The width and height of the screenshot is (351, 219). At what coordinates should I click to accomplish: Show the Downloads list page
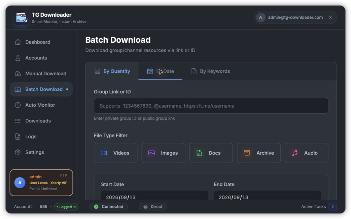(41, 121)
